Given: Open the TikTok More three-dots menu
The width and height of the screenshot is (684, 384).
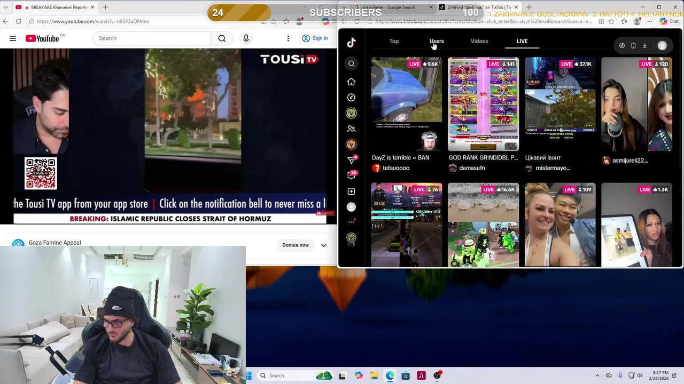Looking at the screenshot, I should (351, 222).
